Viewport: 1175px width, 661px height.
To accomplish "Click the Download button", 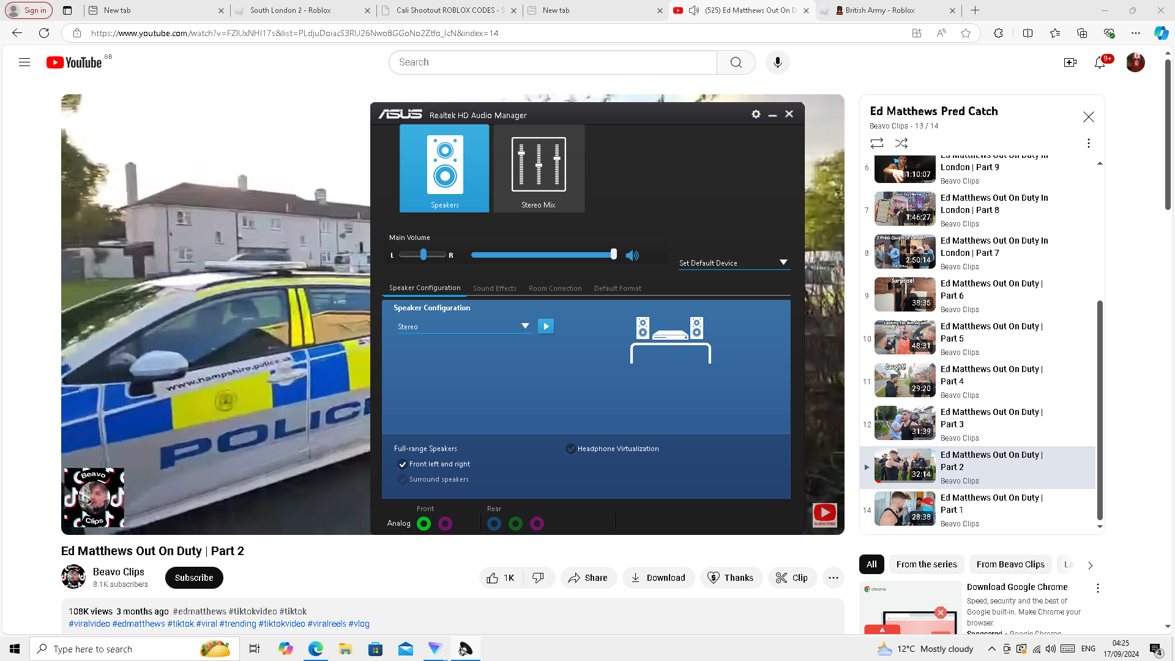I will [658, 578].
